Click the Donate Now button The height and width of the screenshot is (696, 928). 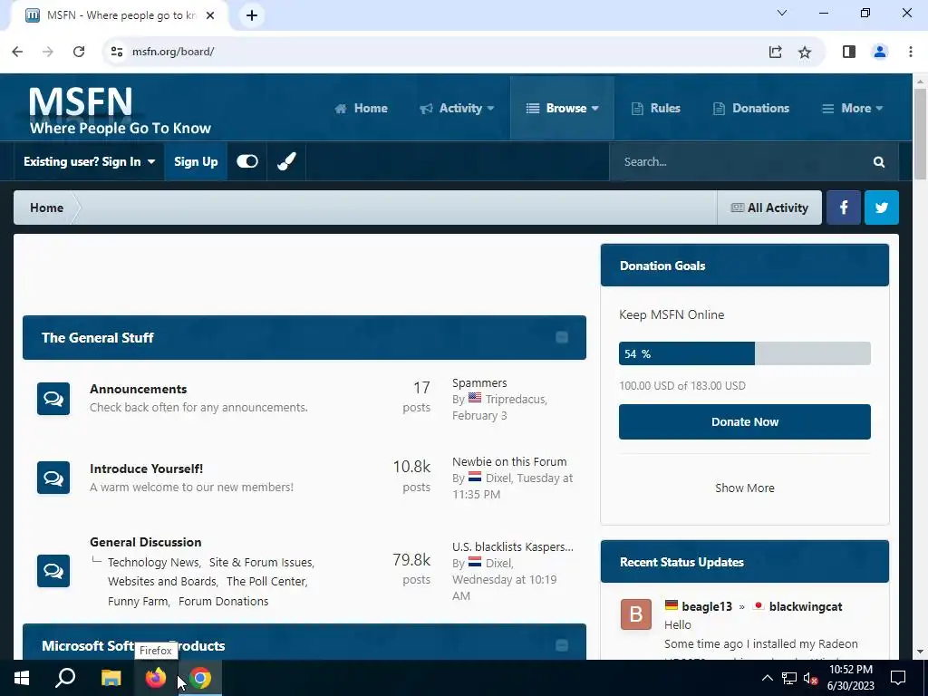(745, 422)
